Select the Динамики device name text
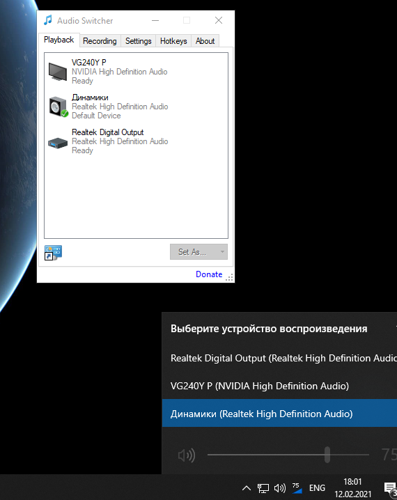Screen dimensions: 397x500 (x=90, y=97)
